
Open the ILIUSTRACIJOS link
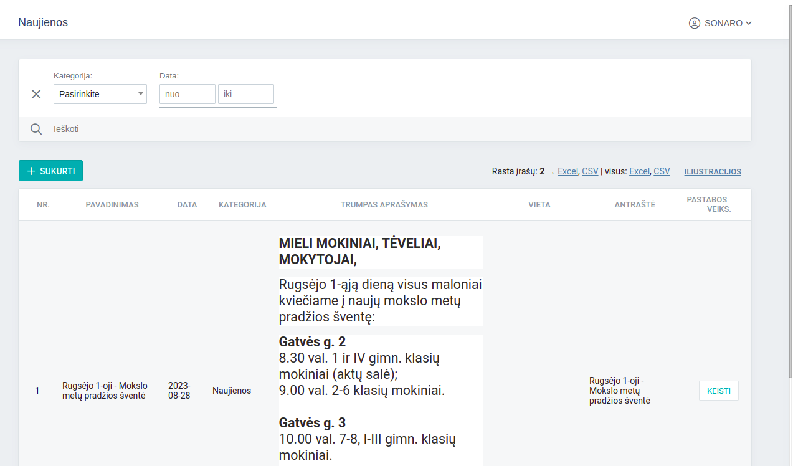tap(713, 172)
